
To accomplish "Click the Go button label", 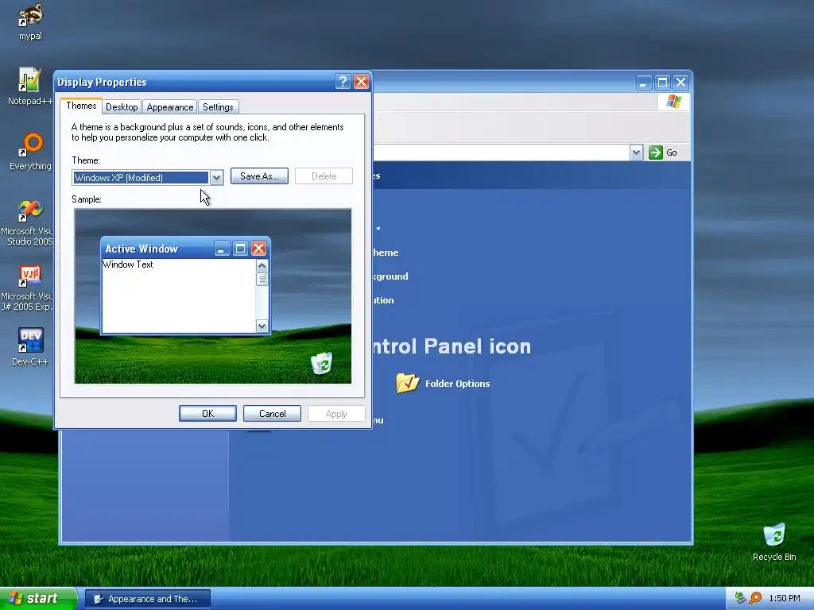I will tap(672, 152).
